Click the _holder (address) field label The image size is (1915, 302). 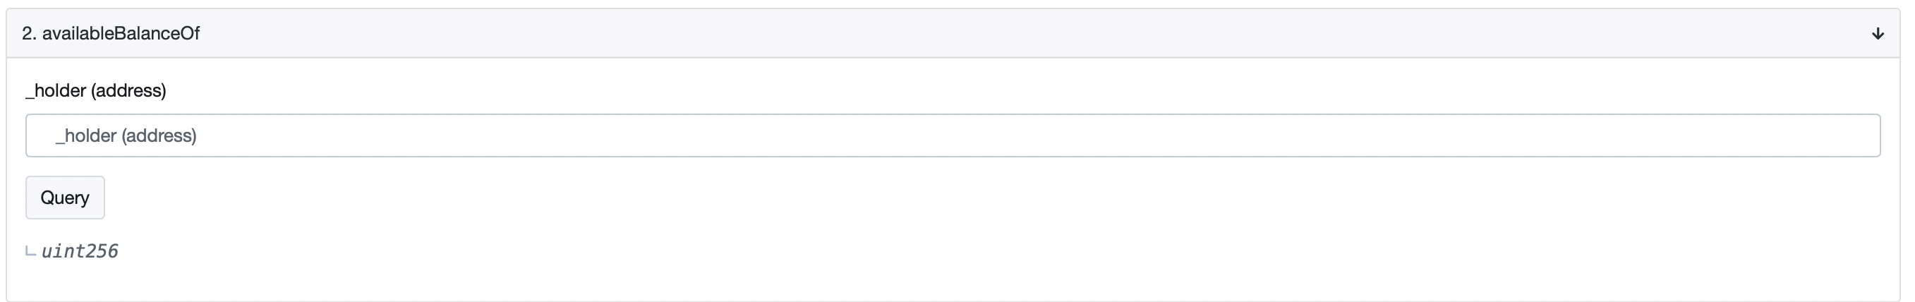coord(96,91)
